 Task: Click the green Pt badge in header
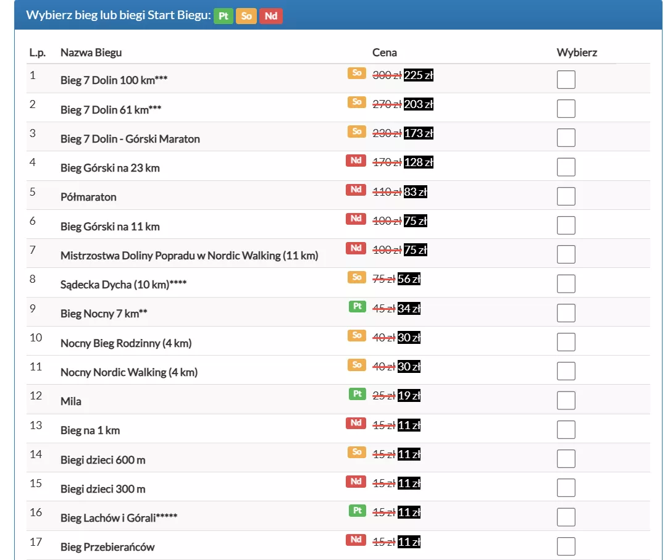[x=223, y=16]
